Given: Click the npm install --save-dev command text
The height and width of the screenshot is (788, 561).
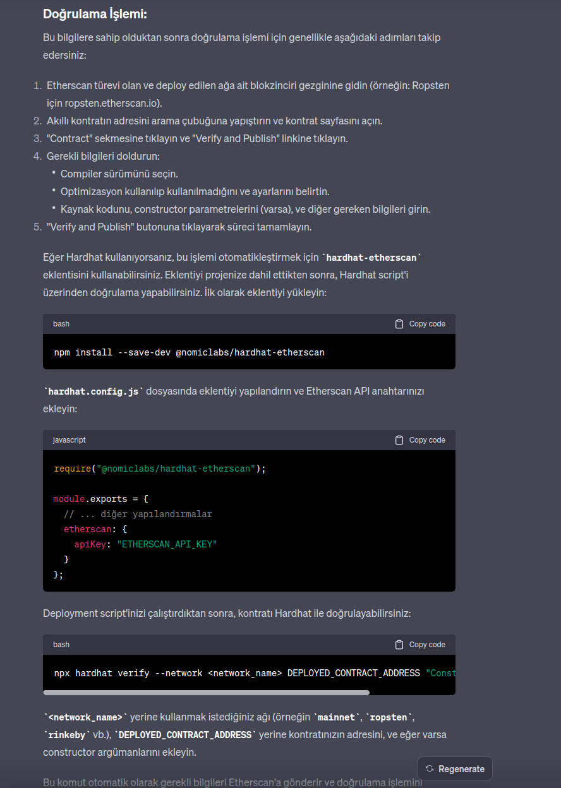Looking at the screenshot, I should point(190,352).
